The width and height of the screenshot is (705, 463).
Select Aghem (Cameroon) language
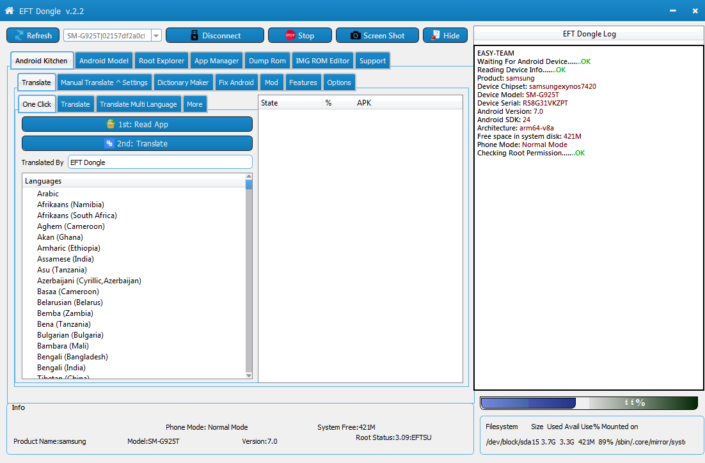[71, 226]
